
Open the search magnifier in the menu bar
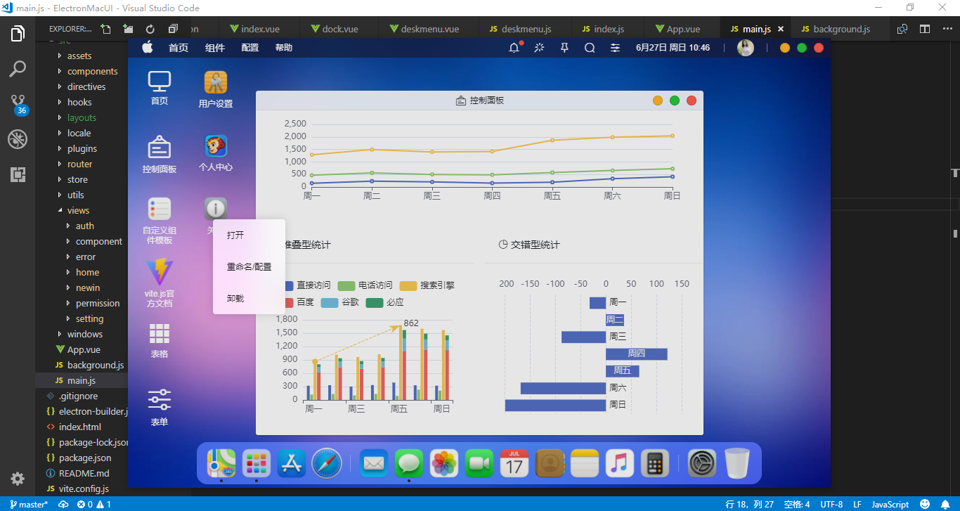pos(589,47)
